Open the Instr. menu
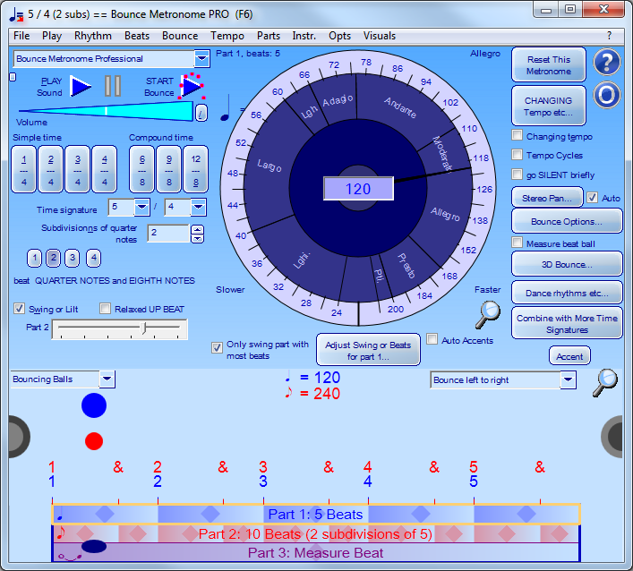Image resolution: width=633 pixels, height=571 pixels. (x=304, y=36)
